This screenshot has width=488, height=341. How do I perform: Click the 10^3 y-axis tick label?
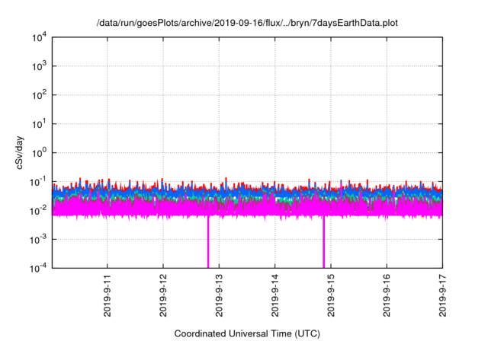coord(39,66)
